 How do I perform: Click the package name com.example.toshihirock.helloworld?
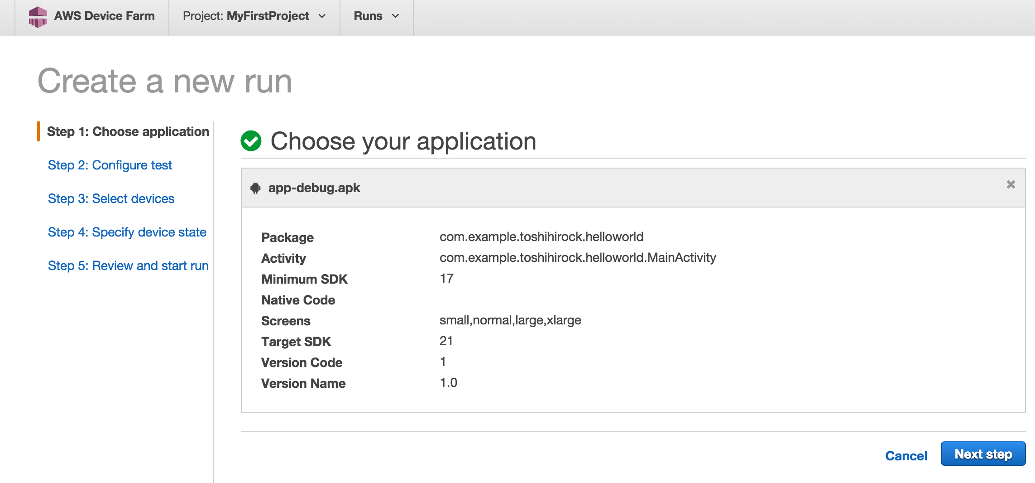click(541, 237)
